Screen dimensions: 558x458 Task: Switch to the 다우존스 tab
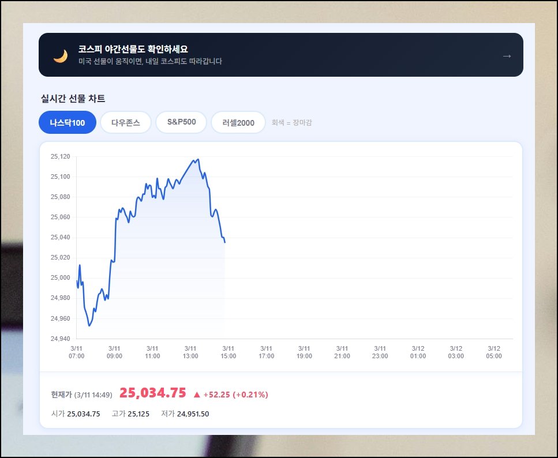click(126, 122)
